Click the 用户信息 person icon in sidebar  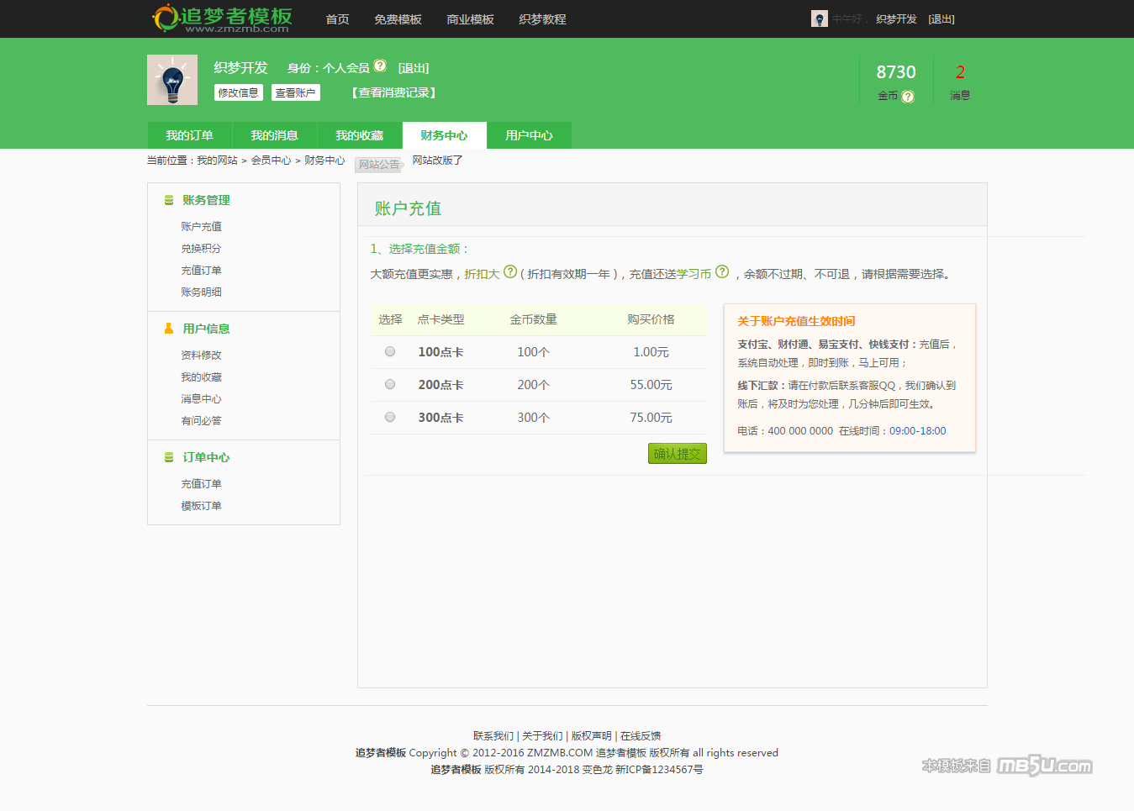click(x=169, y=329)
